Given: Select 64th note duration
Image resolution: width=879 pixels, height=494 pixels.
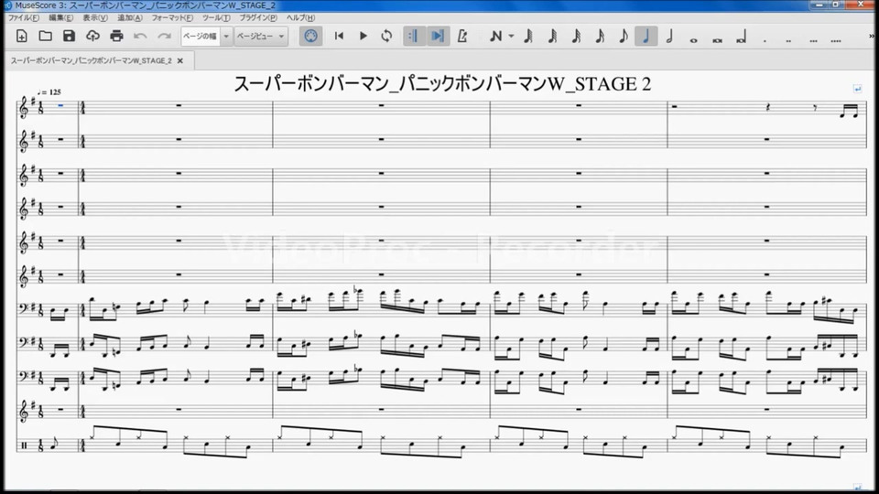Looking at the screenshot, I should pyautogui.click(x=552, y=37).
